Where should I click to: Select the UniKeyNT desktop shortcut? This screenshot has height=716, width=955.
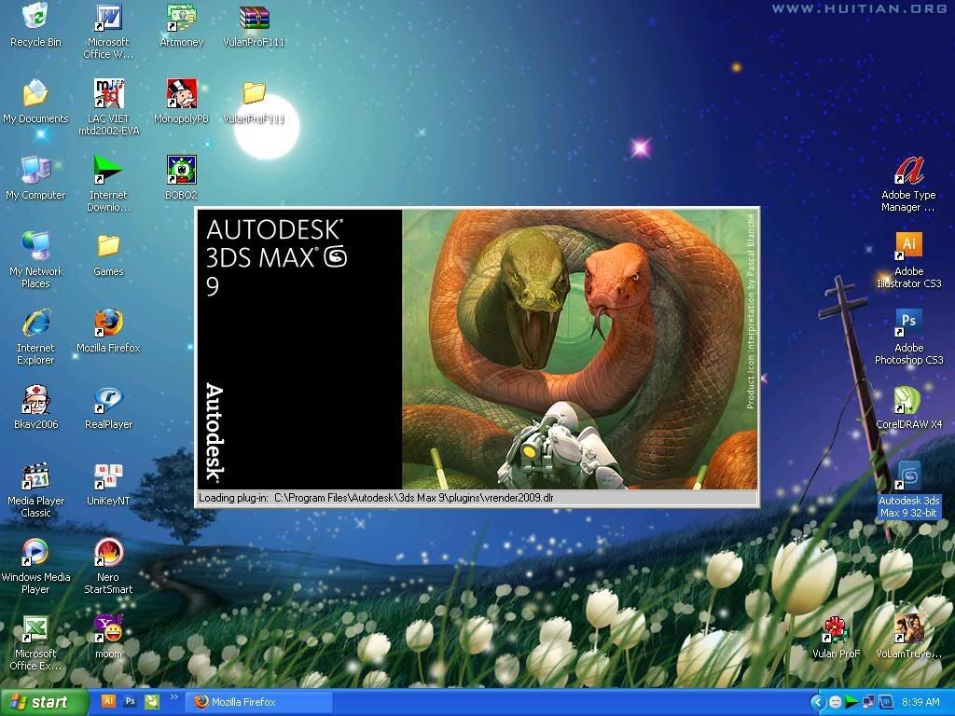tap(108, 484)
